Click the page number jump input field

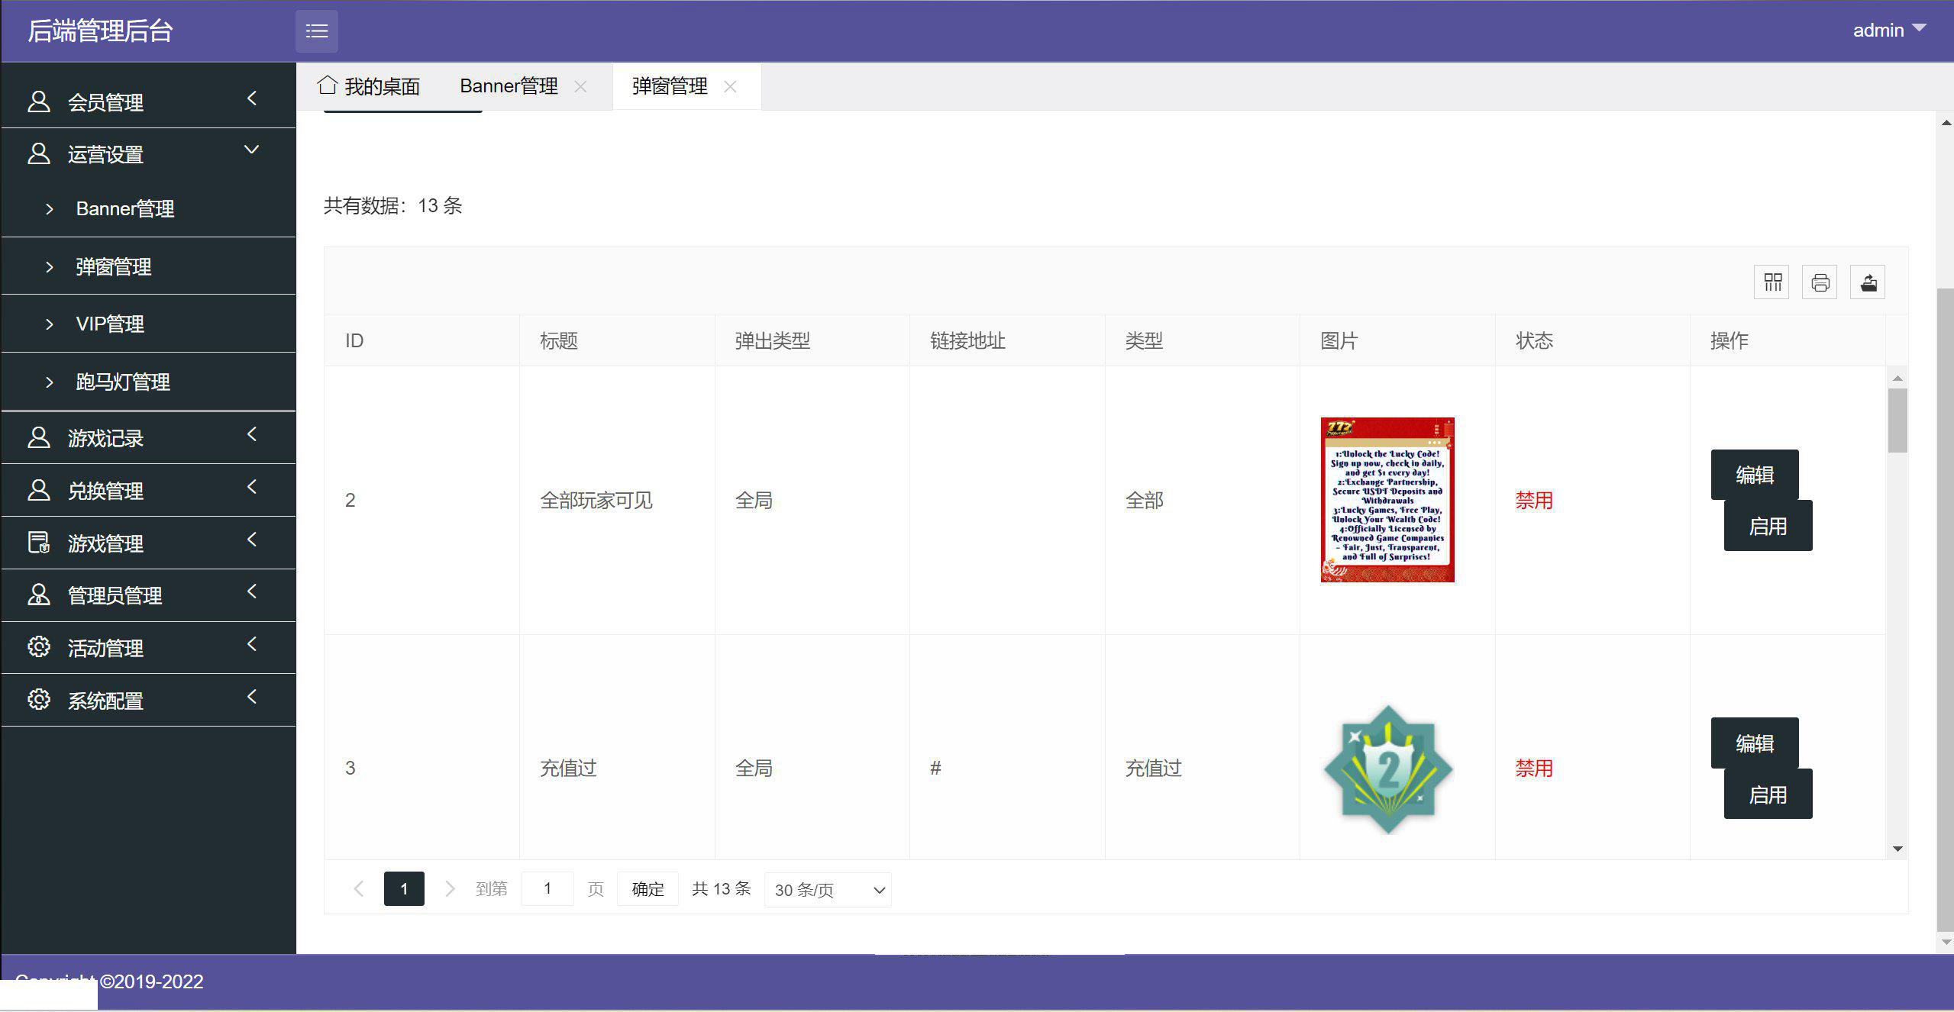point(547,889)
